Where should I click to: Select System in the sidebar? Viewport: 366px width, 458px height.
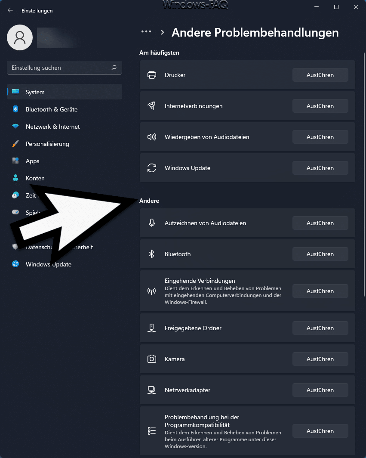(64, 92)
